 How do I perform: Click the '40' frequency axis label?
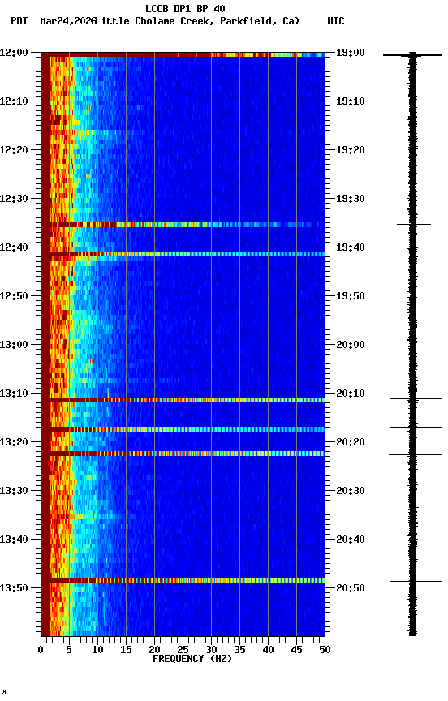(x=269, y=650)
